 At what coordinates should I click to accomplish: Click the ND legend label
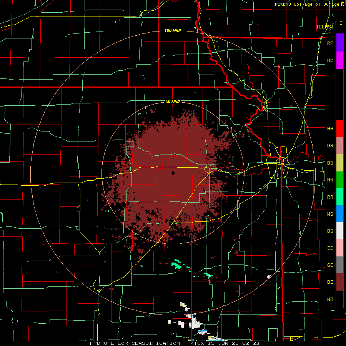(x=330, y=299)
